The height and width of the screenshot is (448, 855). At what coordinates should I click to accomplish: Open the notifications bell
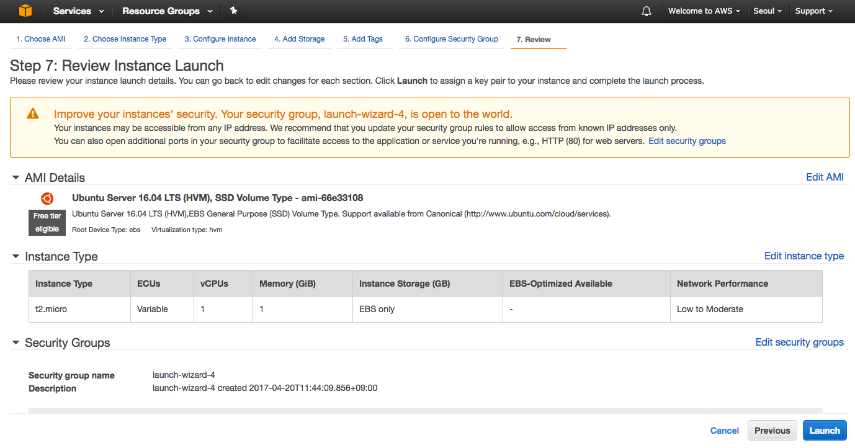coord(647,11)
